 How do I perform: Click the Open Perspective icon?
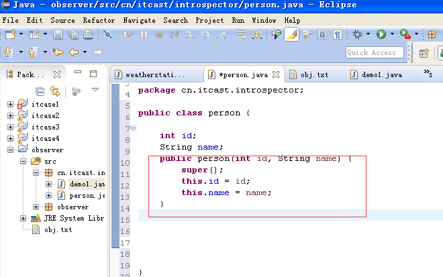(424, 52)
